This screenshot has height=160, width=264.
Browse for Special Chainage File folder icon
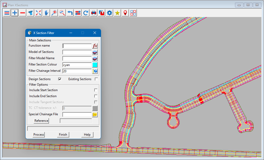pos(95,114)
